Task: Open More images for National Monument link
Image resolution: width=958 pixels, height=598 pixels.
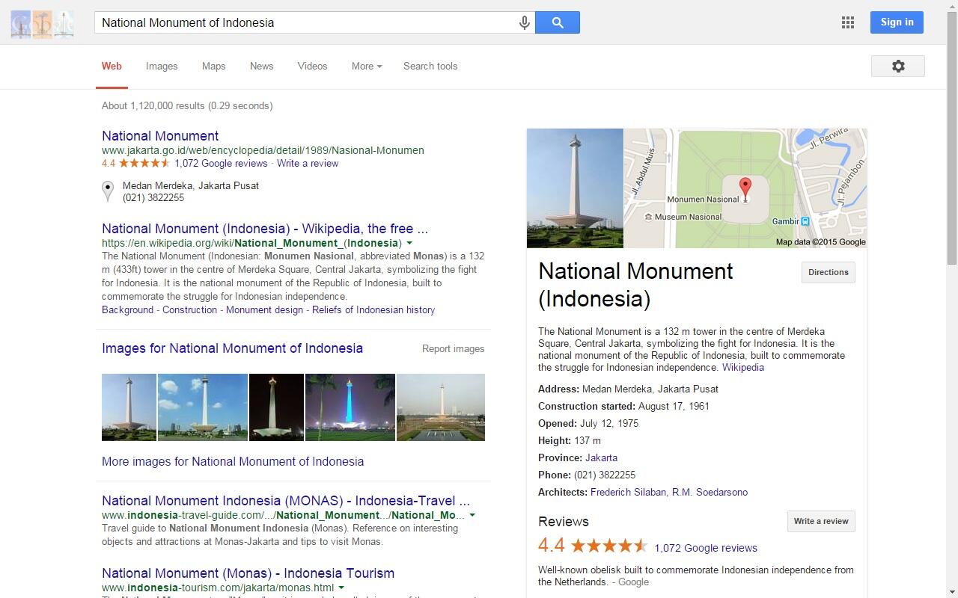Action: [x=233, y=461]
